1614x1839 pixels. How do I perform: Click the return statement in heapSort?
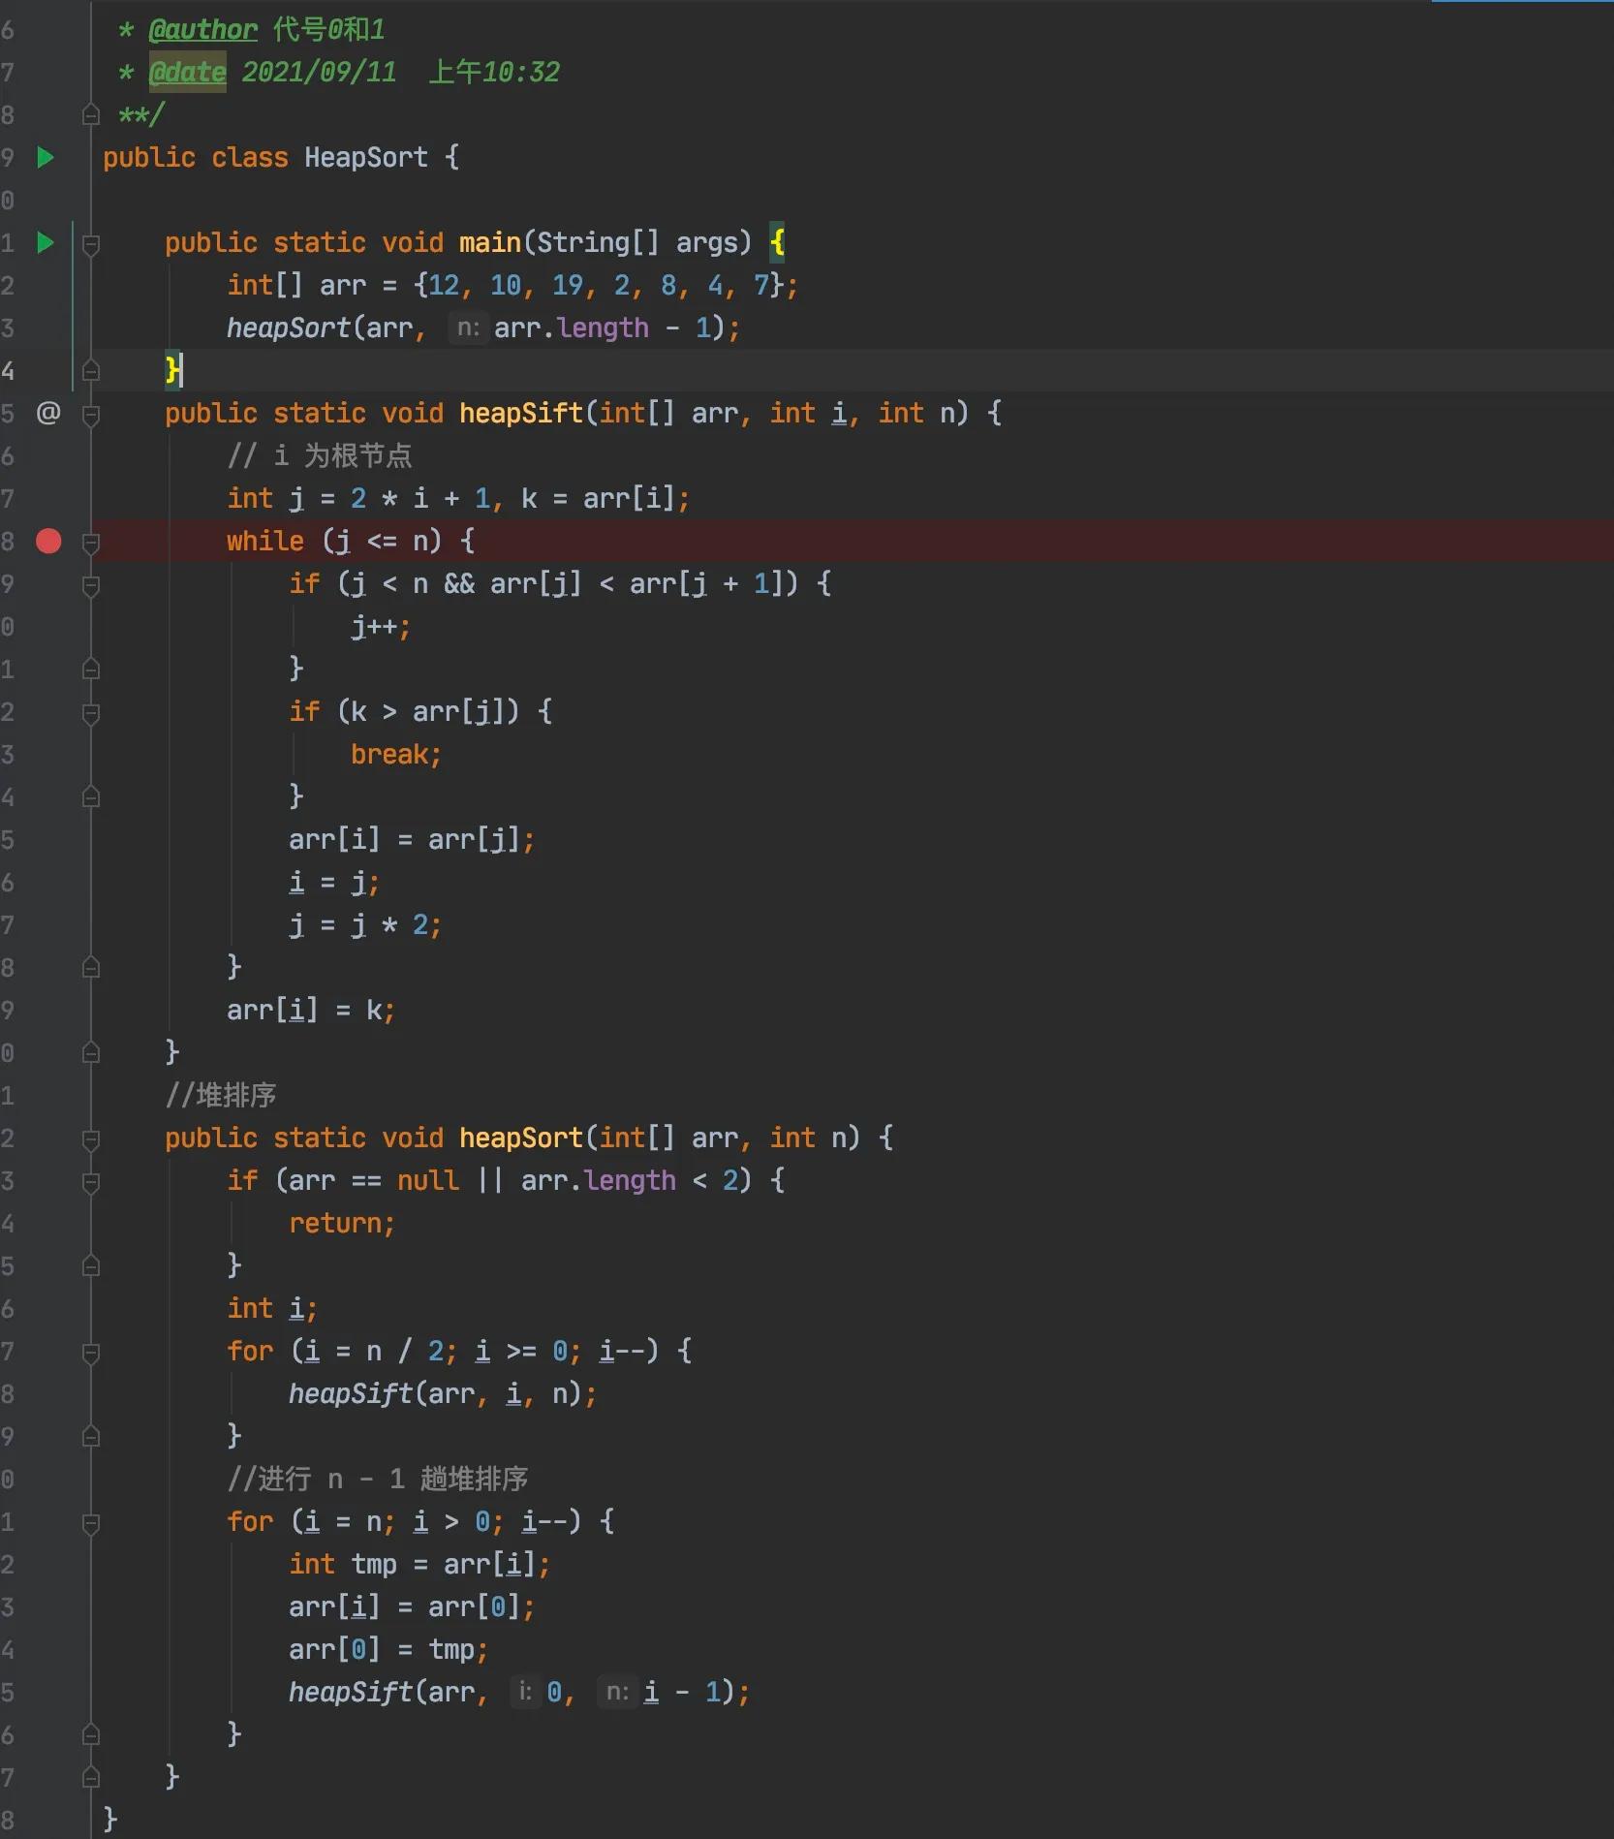pyautogui.click(x=342, y=1223)
